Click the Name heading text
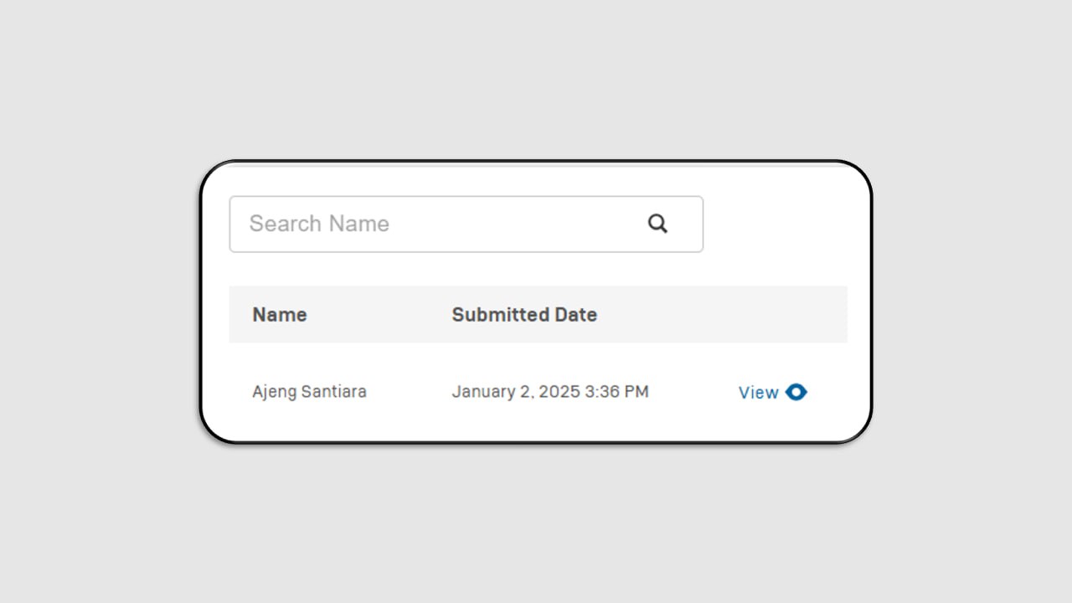 click(x=280, y=315)
